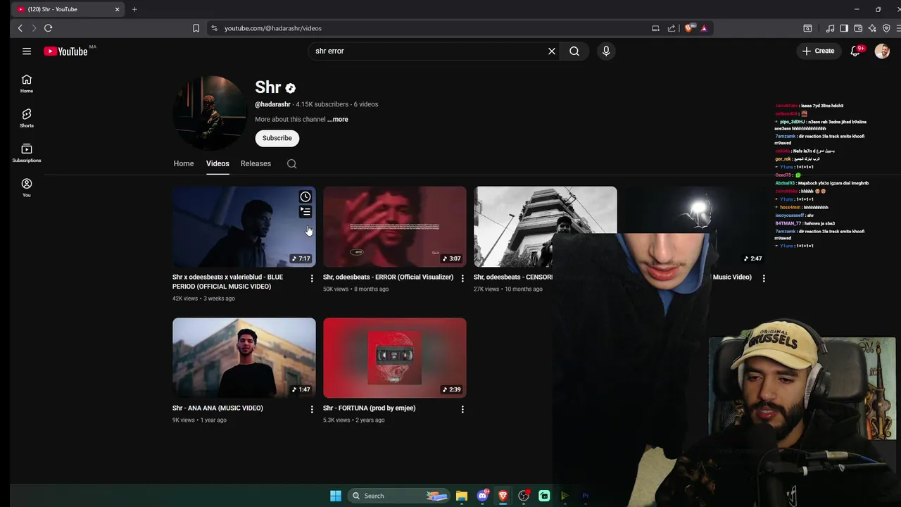Click the Brave Rewards triangle icon
The width and height of the screenshot is (901, 507).
point(704,28)
